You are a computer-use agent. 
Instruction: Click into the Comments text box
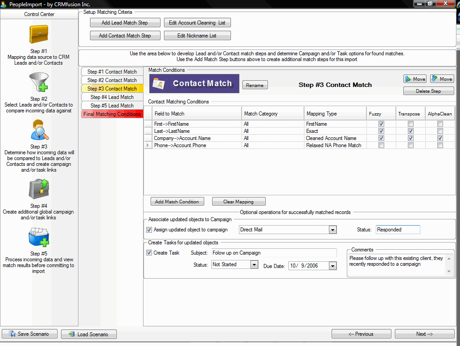pyautogui.click(x=398, y=265)
